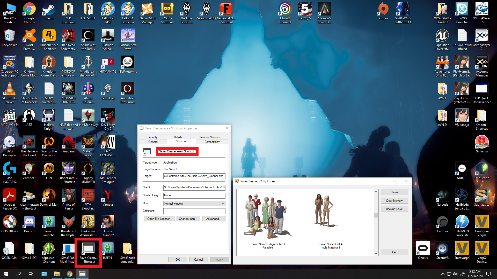Click Backup Save in Save Cleaner
Viewport: 497px width, 279px height.
pos(394,209)
